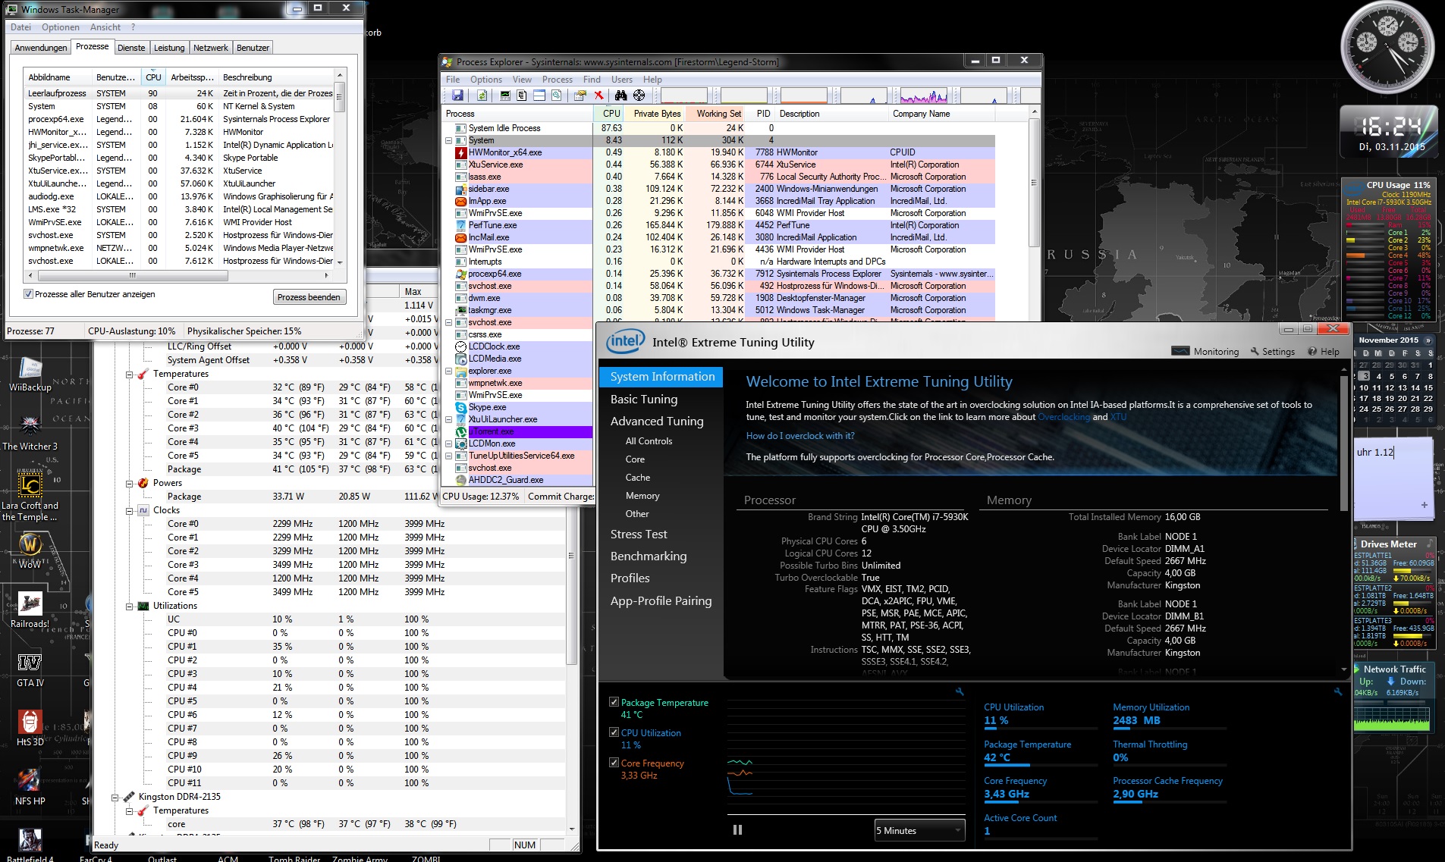
Task: Collapse the Utilizations node in HWMonitor
Action: tap(130, 606)
